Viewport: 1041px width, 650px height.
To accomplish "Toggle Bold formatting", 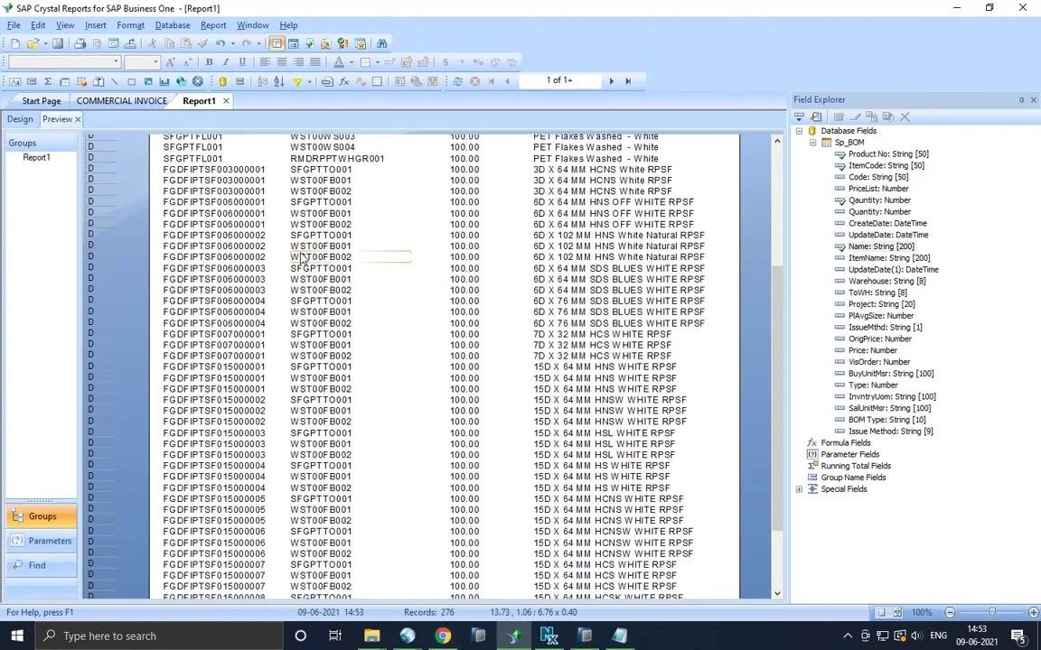I will click(209, 62).
